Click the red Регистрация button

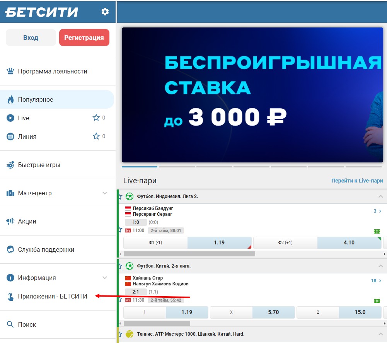[x=84, y=38]
